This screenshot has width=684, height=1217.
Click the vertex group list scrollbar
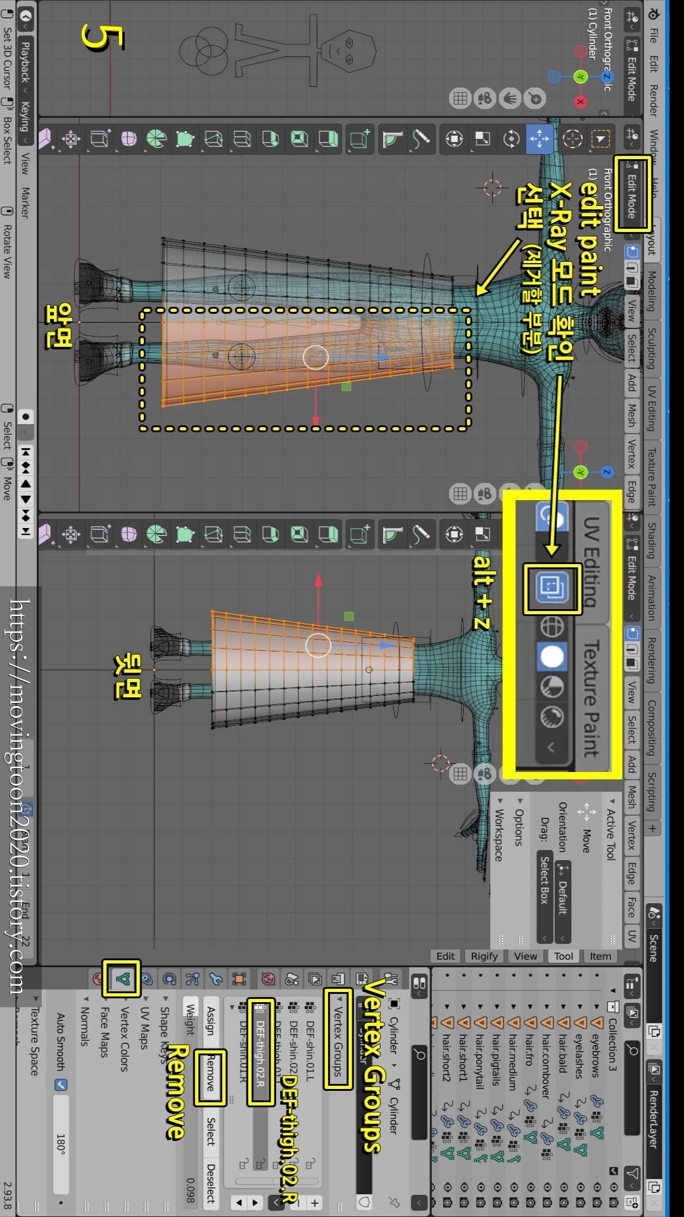point(277,1181)
